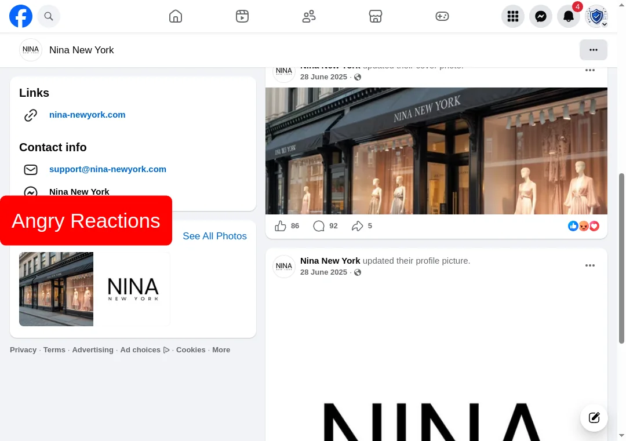The width and height of the screenshot is (626, 441).
Task: Click the Facebook logo
Action: tap(21, 16)
